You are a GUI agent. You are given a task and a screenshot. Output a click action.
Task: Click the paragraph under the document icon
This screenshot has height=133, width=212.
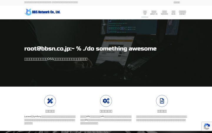(162, 118)
